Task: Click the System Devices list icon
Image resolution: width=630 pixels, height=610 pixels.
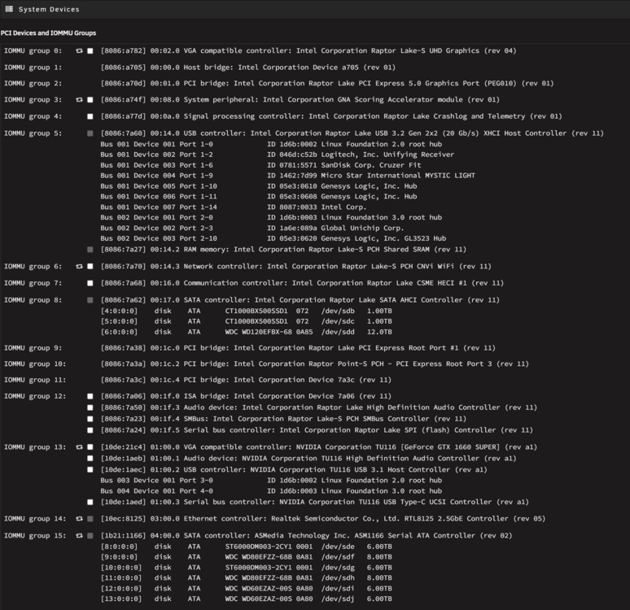Action: pyautogui.click(x=9, y=9)
